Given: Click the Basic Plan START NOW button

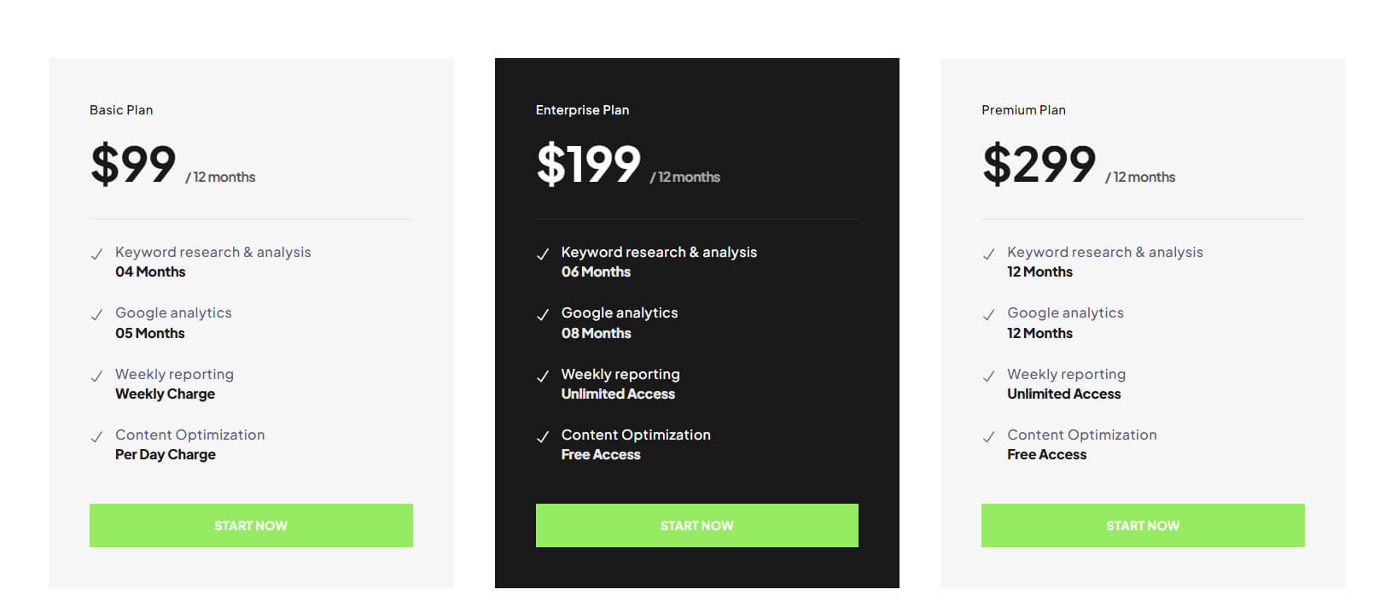Looking at the screenshot, I should point(251,525).
